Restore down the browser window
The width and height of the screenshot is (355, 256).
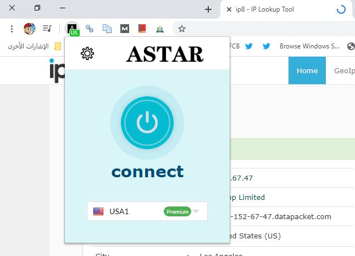pyautogui.click(x=37, y=8)
